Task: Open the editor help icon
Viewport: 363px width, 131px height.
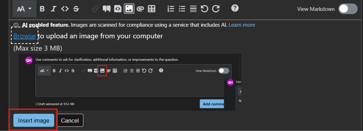Action: click(235, 8)
